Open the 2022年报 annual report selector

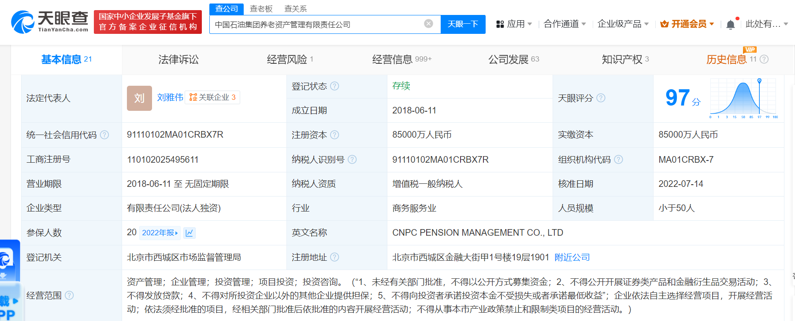[160, 233]
